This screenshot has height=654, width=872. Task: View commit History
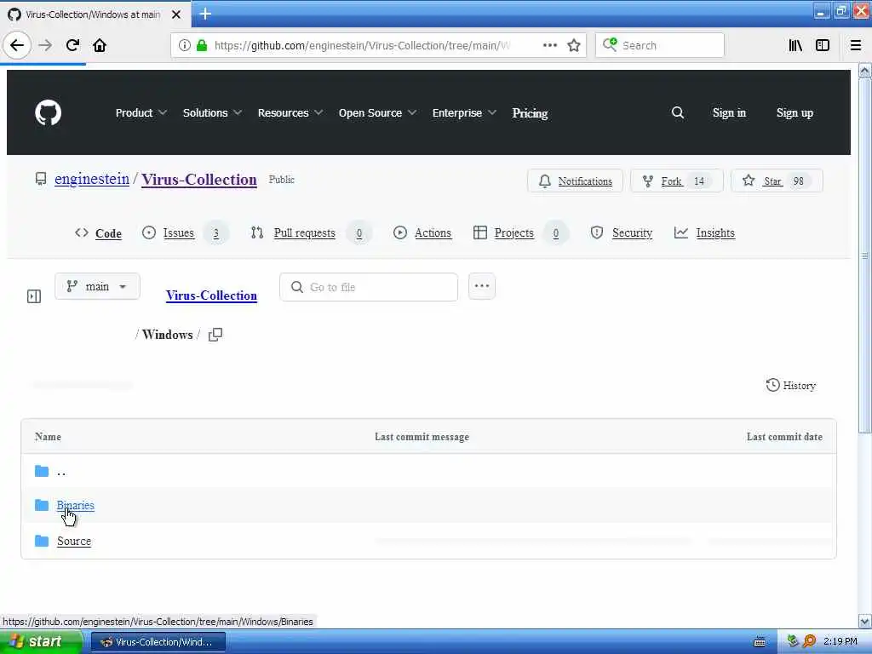pyautogui.click(x=791, y=386)
